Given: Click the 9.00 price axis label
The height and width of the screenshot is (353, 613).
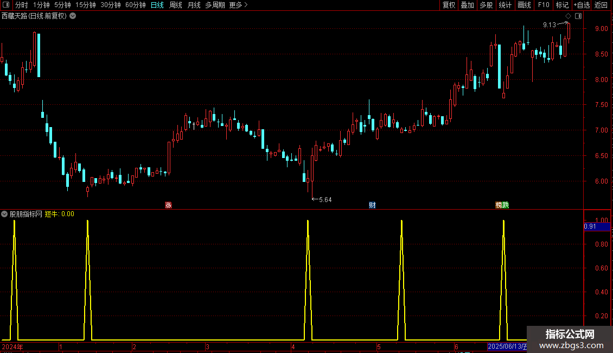Looking at the screenshot, I should point(601,29).
